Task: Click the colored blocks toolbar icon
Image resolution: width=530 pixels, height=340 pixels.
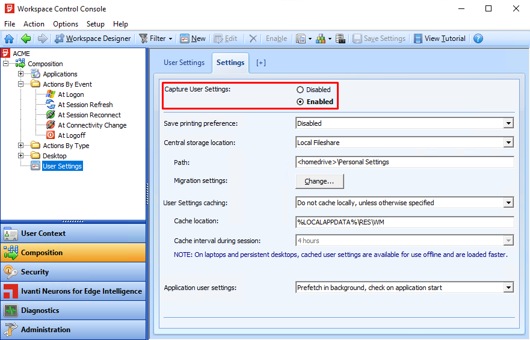Action: click(x=321, y=39)
